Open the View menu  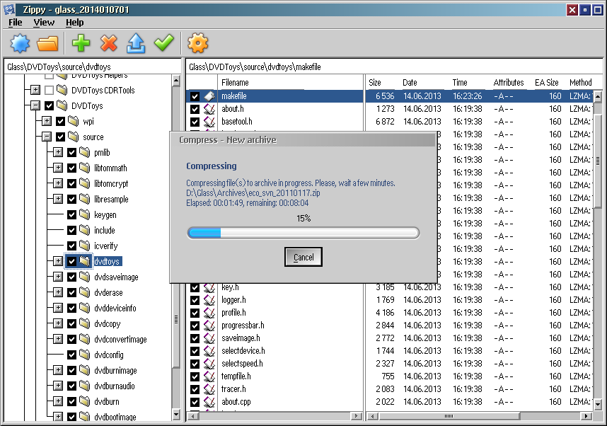point(44,23)
